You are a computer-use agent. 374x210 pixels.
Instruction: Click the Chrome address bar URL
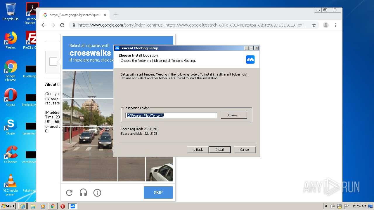coord(192,25)
